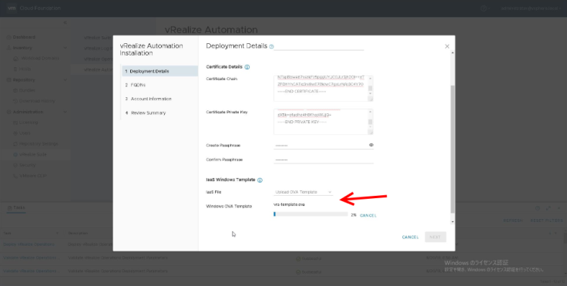Collapse the Inventory section chevron

coord(65,48)
